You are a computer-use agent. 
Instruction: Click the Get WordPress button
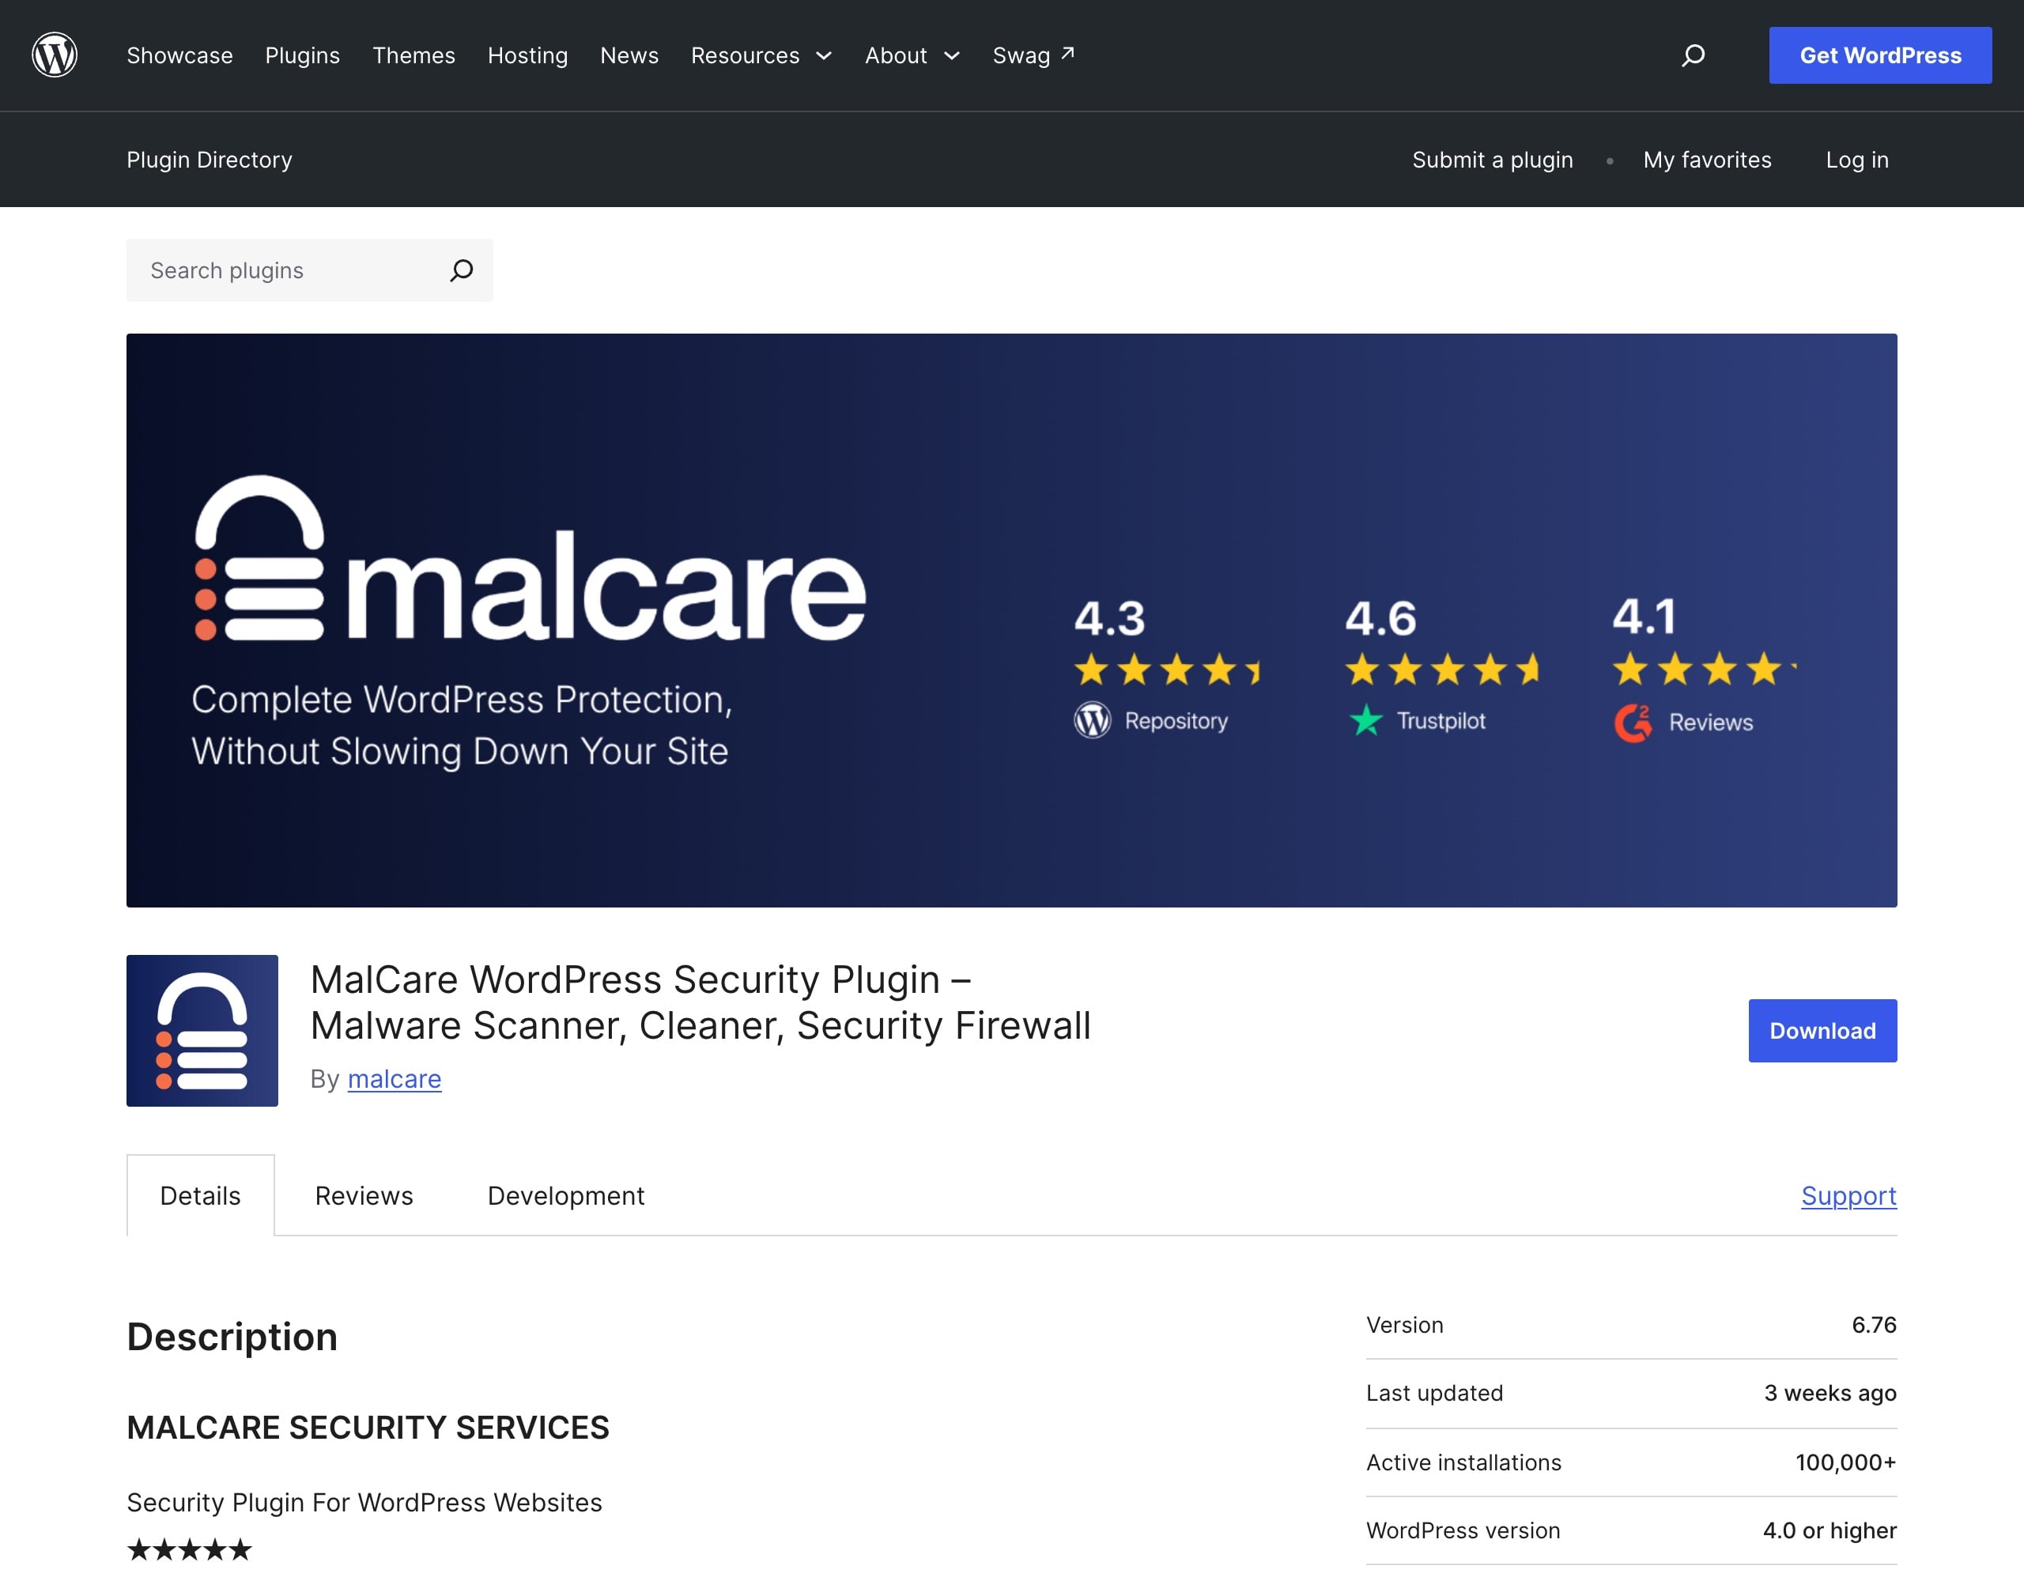(1879, 55)
